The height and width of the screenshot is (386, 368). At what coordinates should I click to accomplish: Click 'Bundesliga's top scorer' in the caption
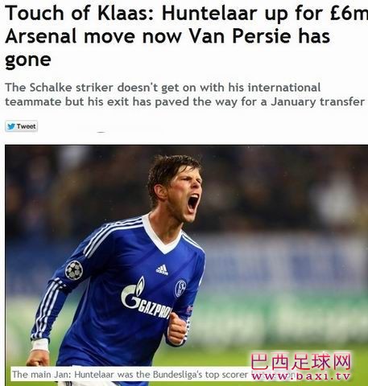point(196,374)
